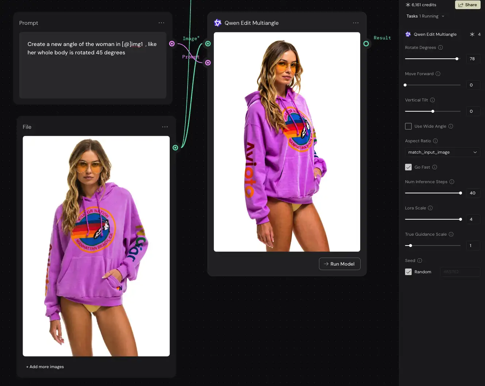The width and height of the screenshot is (485, 386).
Task: Click the info icon beside Aspect Ratio
Action: [x=435, y=141]
